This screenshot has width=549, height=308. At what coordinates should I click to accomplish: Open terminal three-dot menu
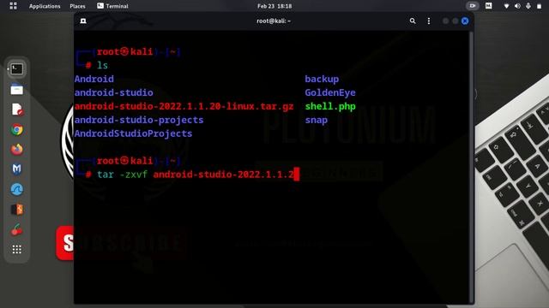[x=429, y=21]
